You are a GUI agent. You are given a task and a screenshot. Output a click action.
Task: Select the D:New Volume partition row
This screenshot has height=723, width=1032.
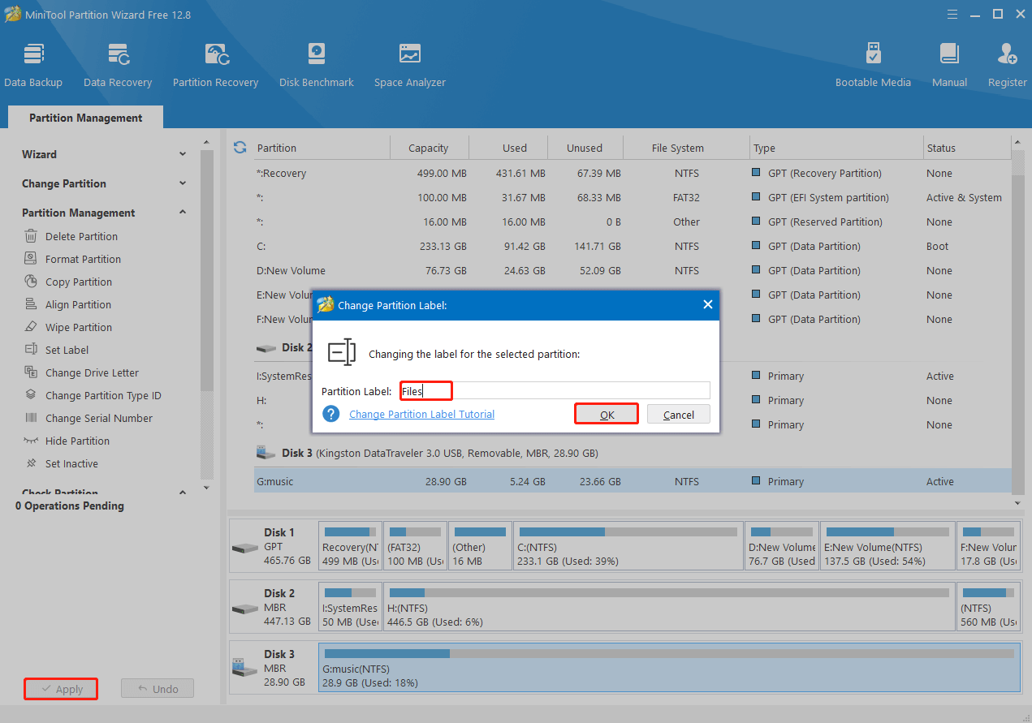(x=633, y=270)
